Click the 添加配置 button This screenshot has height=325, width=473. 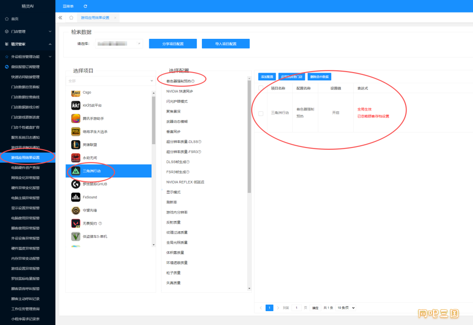pos(267,77)
